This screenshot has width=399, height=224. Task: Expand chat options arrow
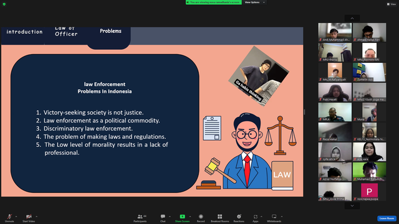170,217
